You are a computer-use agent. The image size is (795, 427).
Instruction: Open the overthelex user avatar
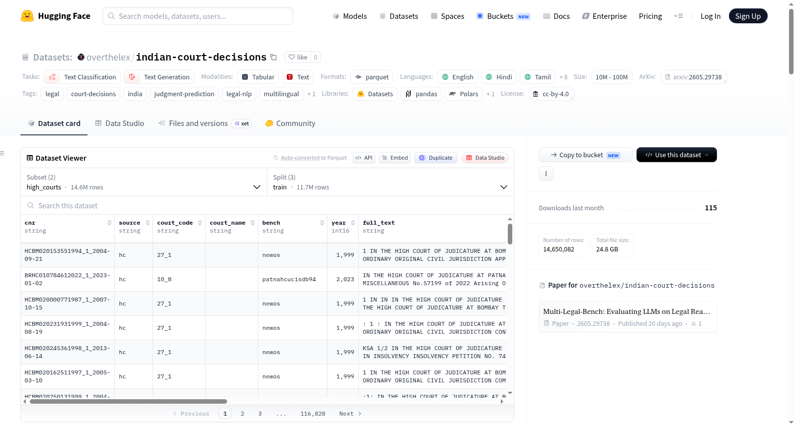81,57
